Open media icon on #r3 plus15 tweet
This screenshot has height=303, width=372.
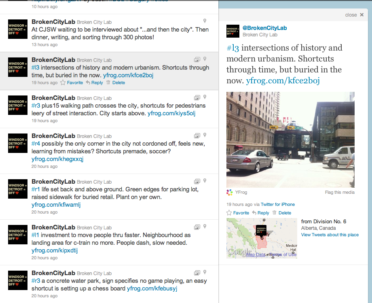(197, 97)
